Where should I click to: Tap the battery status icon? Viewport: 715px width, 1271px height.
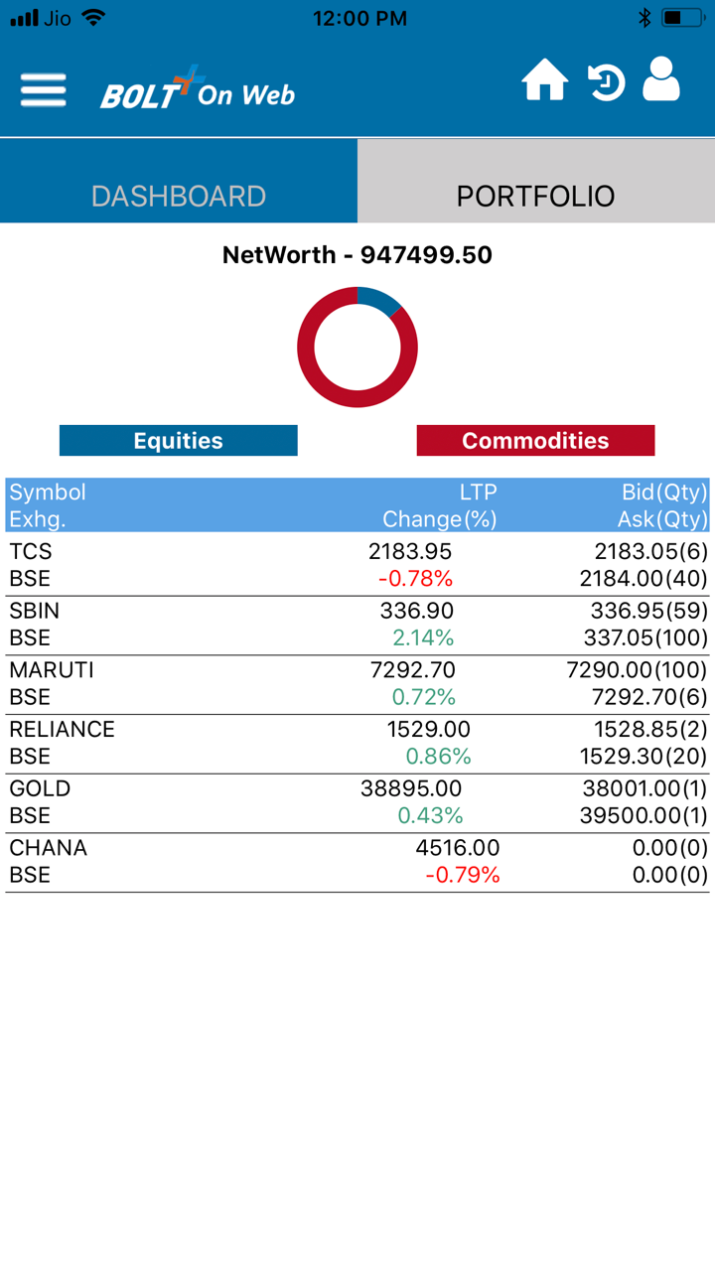click(683, 18)
